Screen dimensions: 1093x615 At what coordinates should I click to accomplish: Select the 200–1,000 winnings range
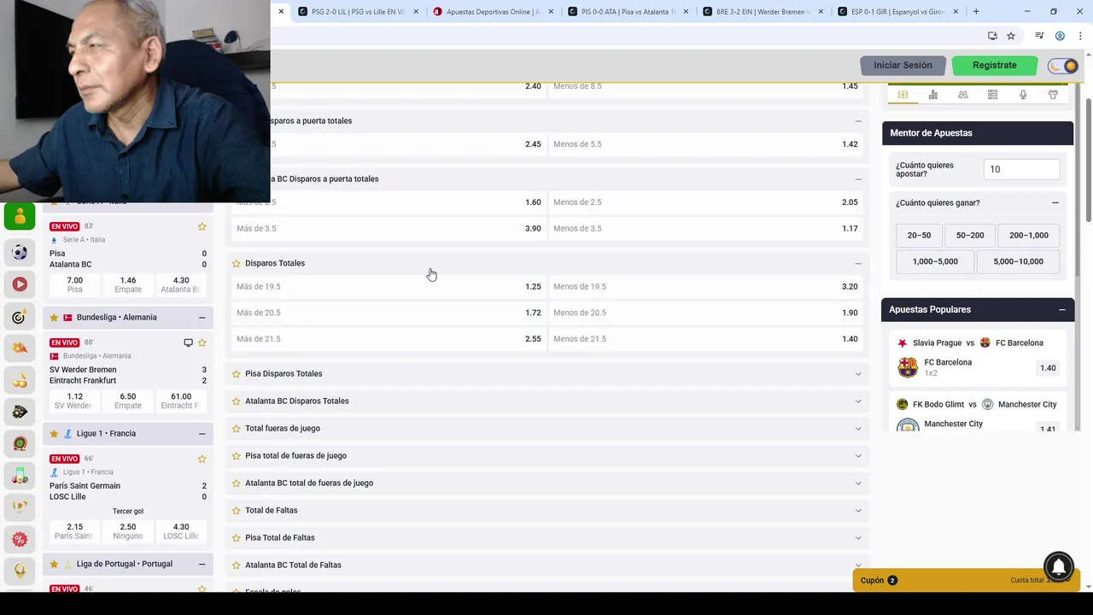(x=1028, y=236)
